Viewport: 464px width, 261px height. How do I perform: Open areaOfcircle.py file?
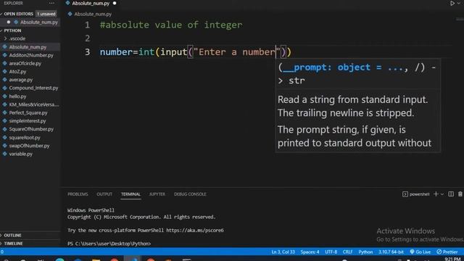25,63
